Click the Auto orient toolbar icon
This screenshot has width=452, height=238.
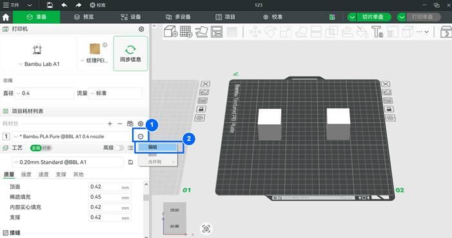pos(201,32)
